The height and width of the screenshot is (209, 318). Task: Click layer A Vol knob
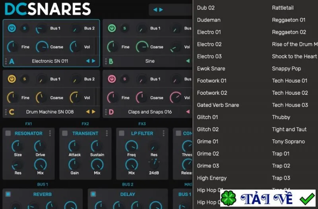(76, 47)
